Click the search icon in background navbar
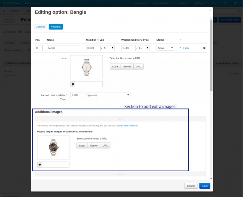Viewport: 243px width, 197px height. pos(238,11)
